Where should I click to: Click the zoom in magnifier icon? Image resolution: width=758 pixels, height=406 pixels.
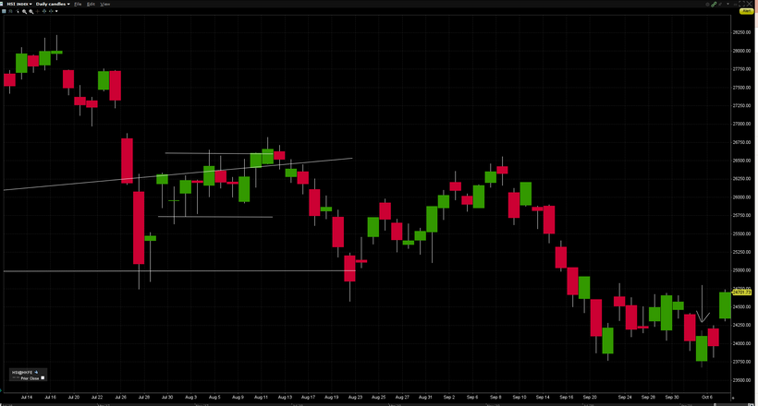25,12
